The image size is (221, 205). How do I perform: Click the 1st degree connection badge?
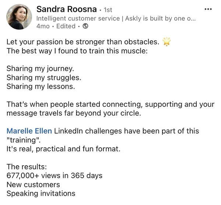[x=108, y=10]
